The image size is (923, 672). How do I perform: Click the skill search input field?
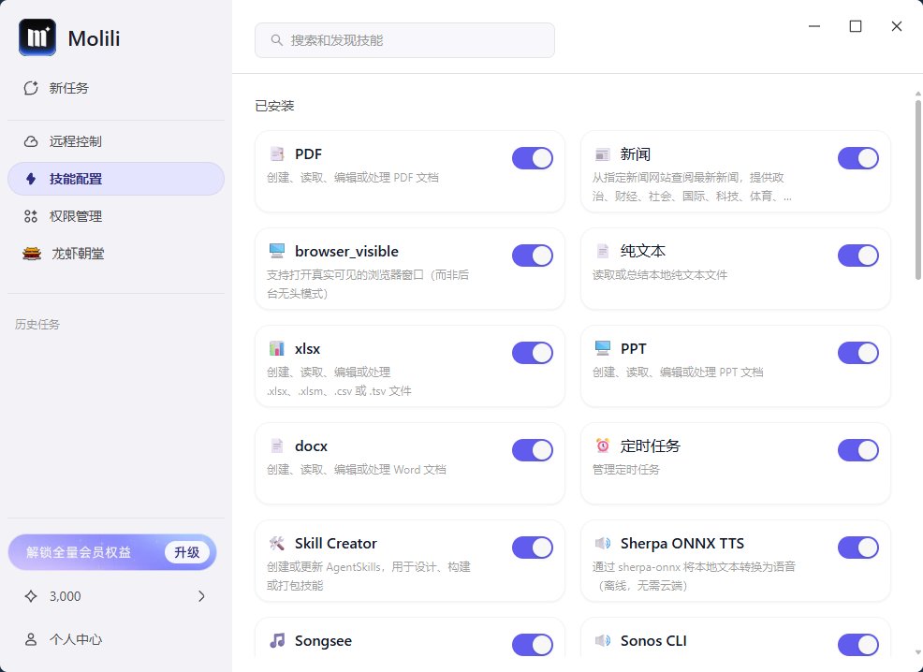[x=404, y=40]
